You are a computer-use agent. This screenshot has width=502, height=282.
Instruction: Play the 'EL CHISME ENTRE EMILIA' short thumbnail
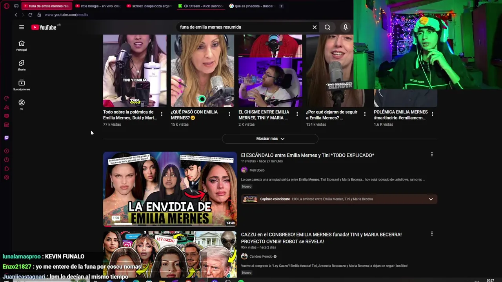click(x=270, y=70)
